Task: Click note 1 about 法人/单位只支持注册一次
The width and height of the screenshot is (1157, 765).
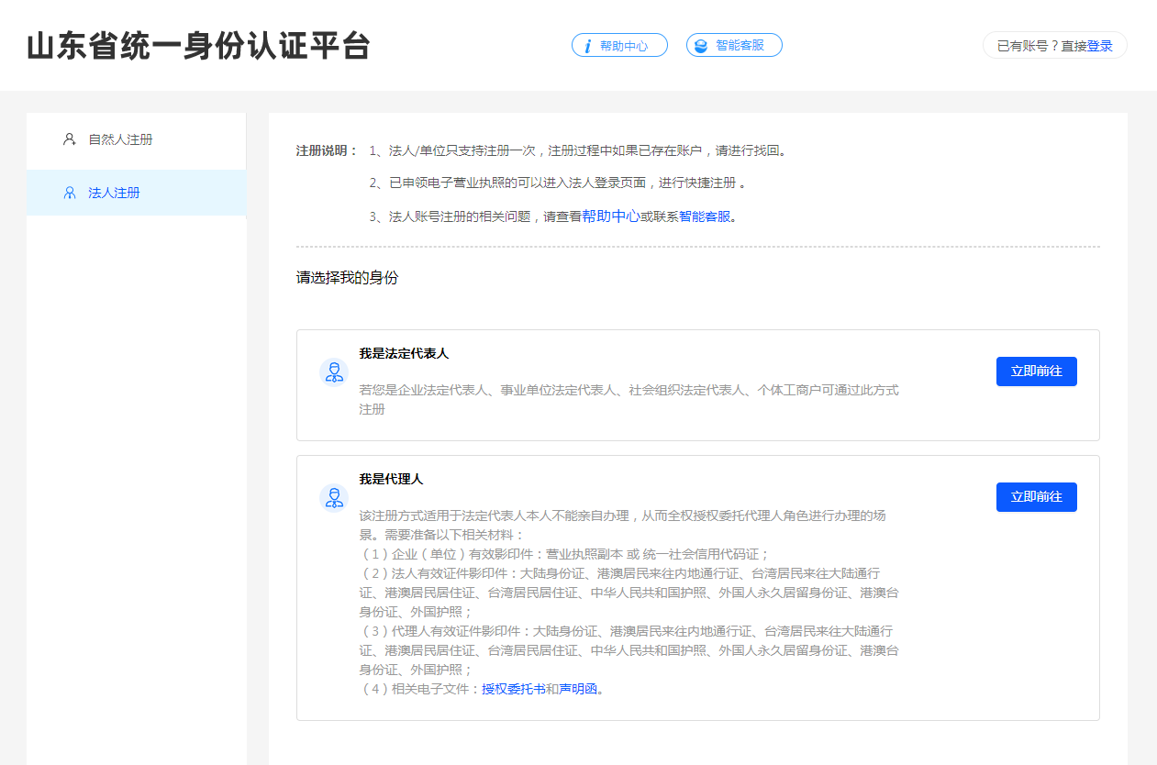Action: (579, 150)
